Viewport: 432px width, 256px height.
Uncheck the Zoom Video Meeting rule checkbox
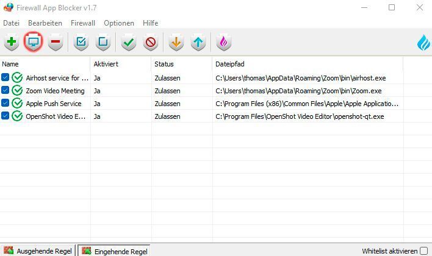[5, 91]
